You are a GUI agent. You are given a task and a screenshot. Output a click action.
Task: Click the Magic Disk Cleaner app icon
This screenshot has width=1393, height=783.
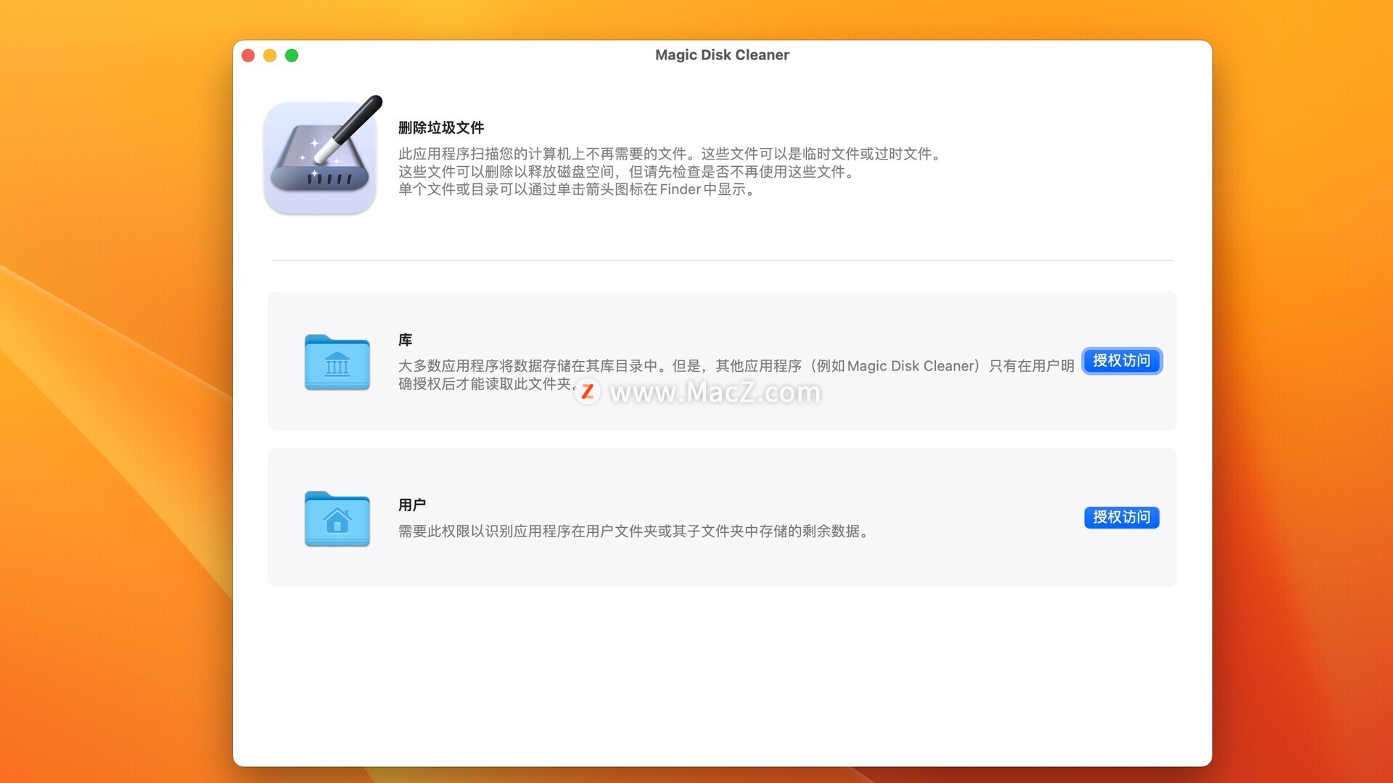322,155
